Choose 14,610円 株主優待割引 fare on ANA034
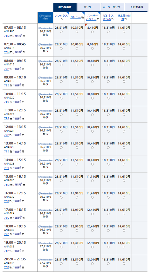Screen dimensions: 150x272 (124, 214)
